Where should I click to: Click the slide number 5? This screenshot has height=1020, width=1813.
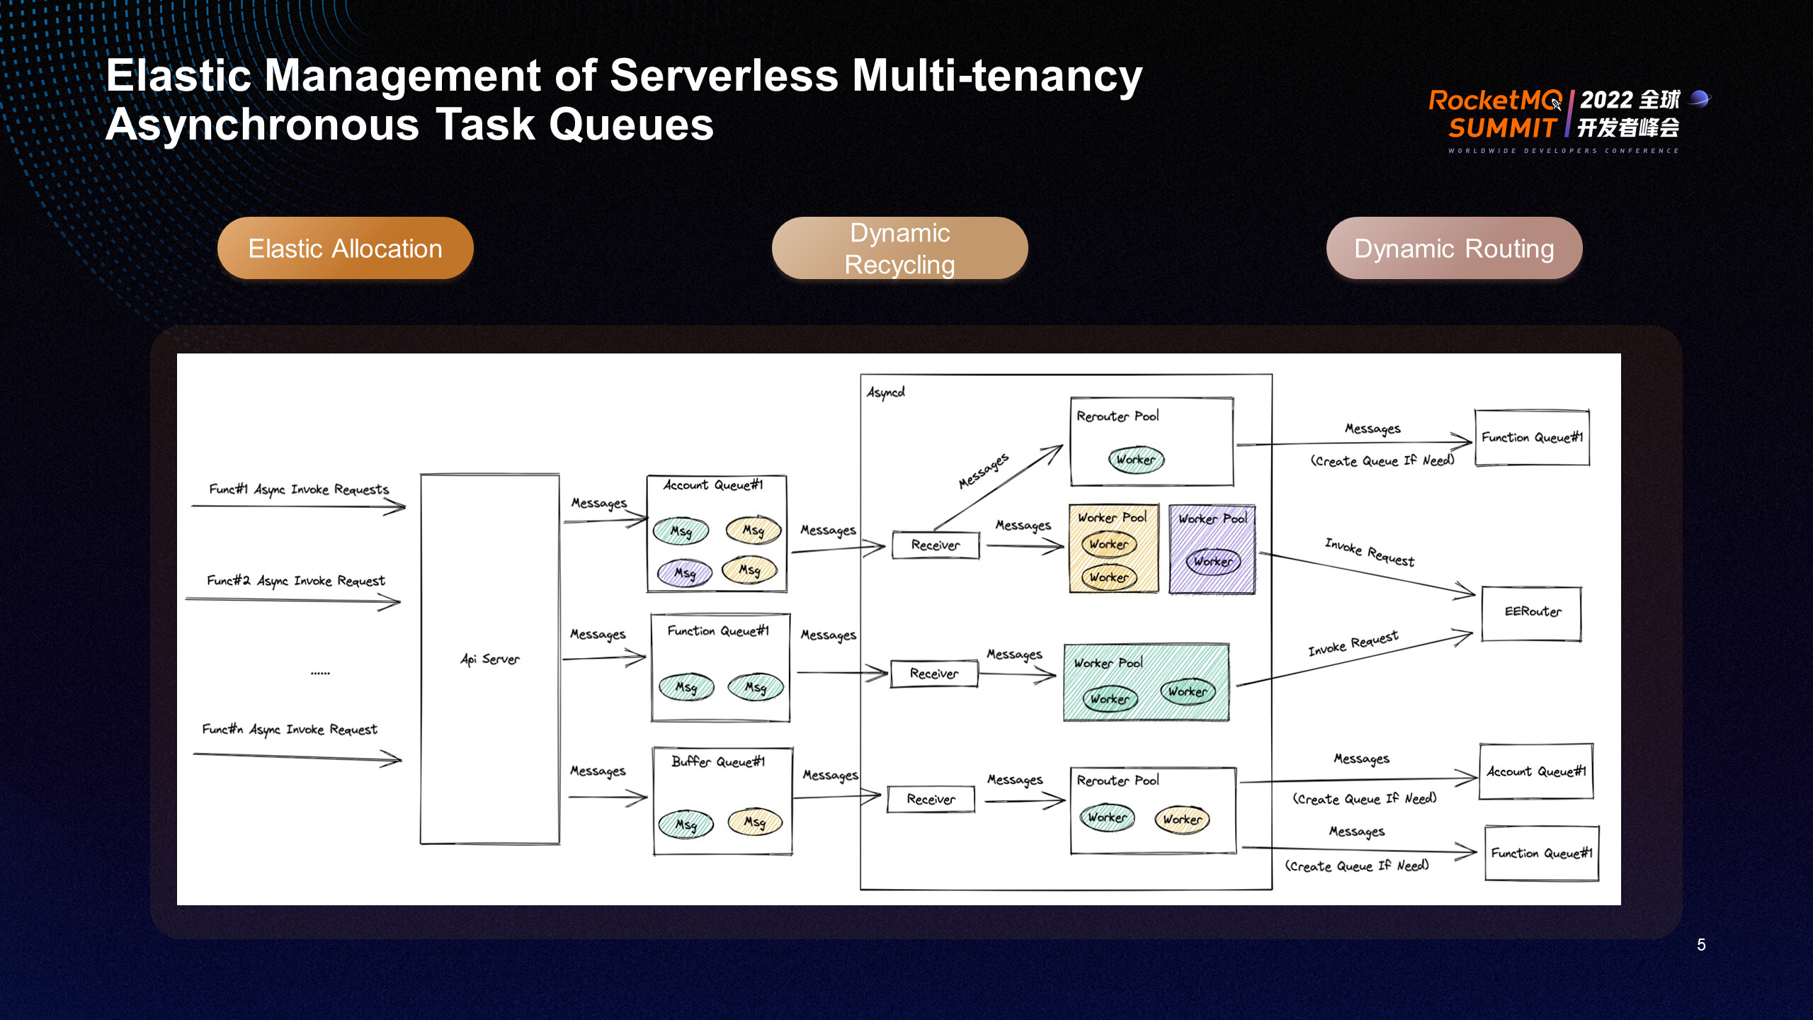(x=1701, y=945)
